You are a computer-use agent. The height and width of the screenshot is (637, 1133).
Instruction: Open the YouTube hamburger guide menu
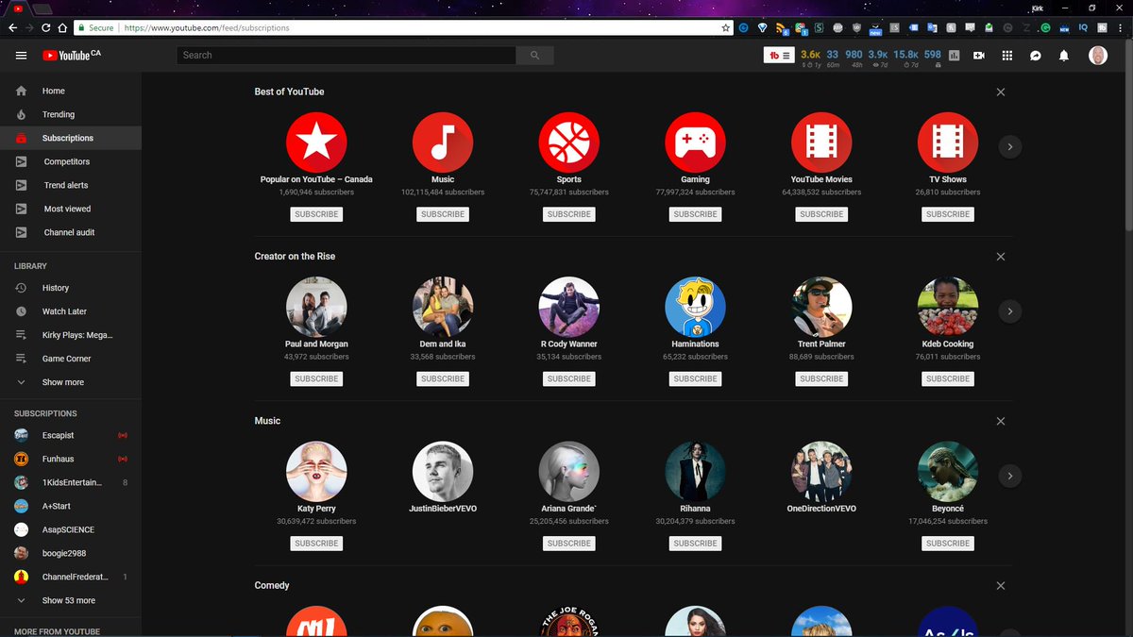point(21,56)
